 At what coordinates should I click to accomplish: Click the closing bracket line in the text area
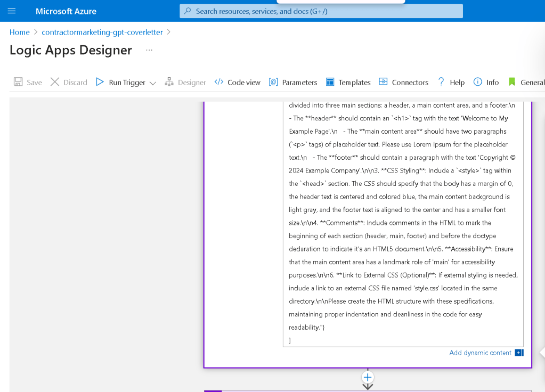coord(290,340)
